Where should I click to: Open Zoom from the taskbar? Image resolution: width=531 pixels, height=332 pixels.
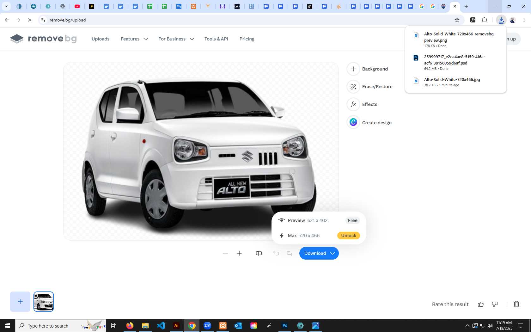coord(207,326)
